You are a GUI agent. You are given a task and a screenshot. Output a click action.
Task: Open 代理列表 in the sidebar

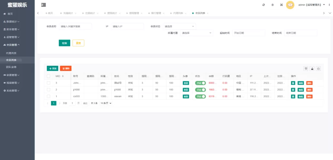click(11, 53)
